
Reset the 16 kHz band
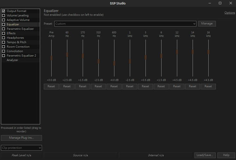(x=208, y=87)
